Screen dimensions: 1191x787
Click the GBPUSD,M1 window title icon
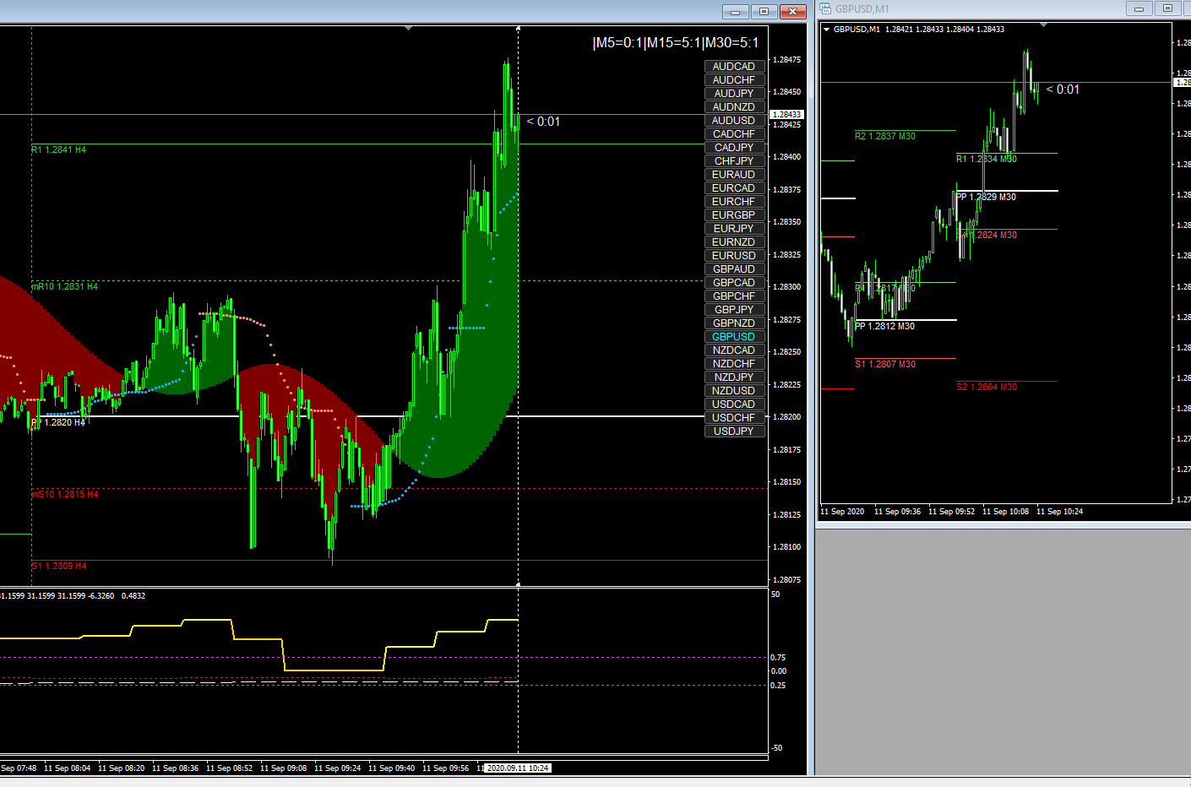click(x=825, y=8)
